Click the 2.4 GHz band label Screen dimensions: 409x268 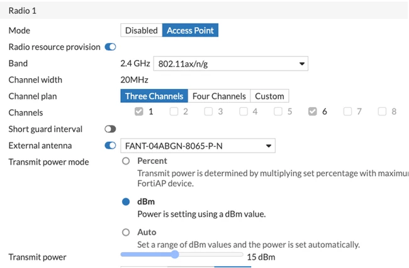point(135,63)
